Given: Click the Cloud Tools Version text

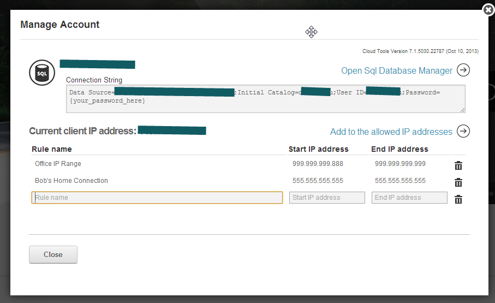Looking at the screenshot, I should (x=420, y=51).
